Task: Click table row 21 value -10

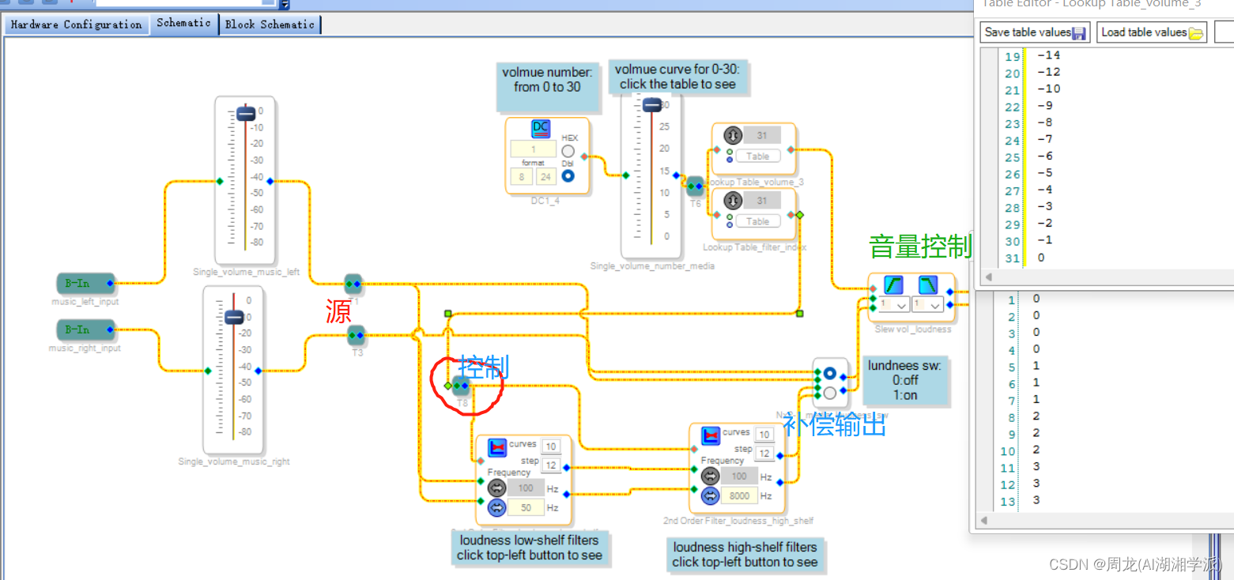Action: click(1048, 89)
